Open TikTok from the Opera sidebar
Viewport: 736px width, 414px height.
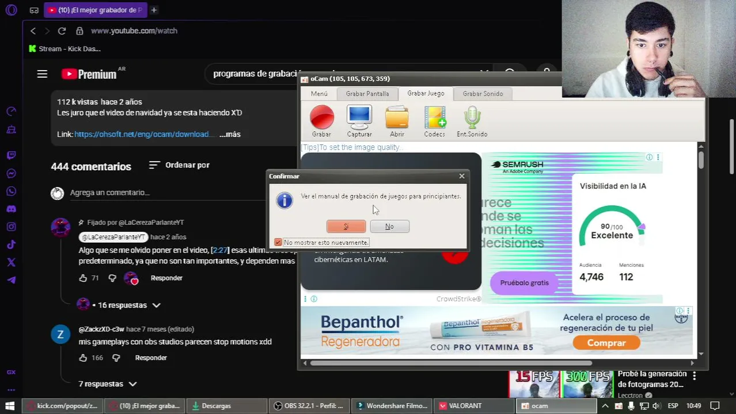11,244
